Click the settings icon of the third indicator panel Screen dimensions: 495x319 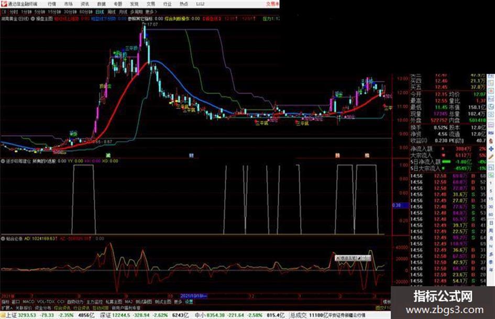pyautogui.click(x=3, y=238)
